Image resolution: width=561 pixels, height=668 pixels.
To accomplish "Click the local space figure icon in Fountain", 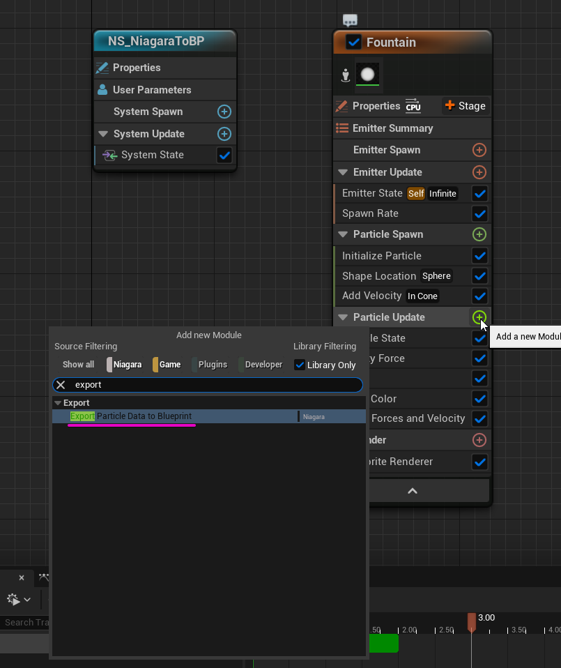I will tap(346, 75).
